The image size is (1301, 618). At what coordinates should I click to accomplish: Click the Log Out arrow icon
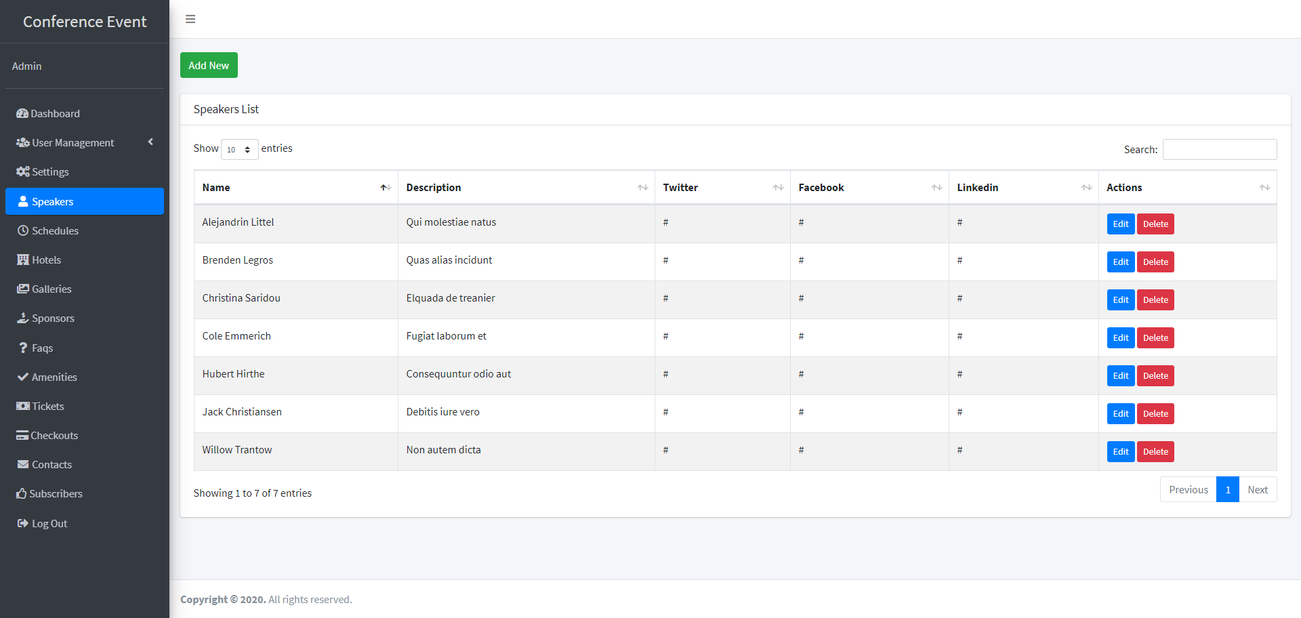[x=23, y=524]
